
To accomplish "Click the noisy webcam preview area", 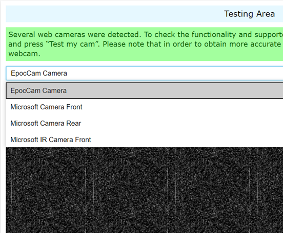I will [x=145, y=190].
